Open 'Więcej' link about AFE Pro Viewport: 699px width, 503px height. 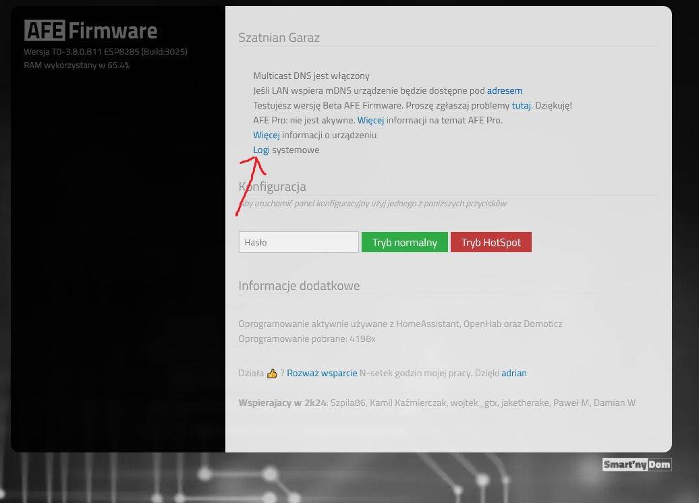pyautogui.click(x=370, y=120)
